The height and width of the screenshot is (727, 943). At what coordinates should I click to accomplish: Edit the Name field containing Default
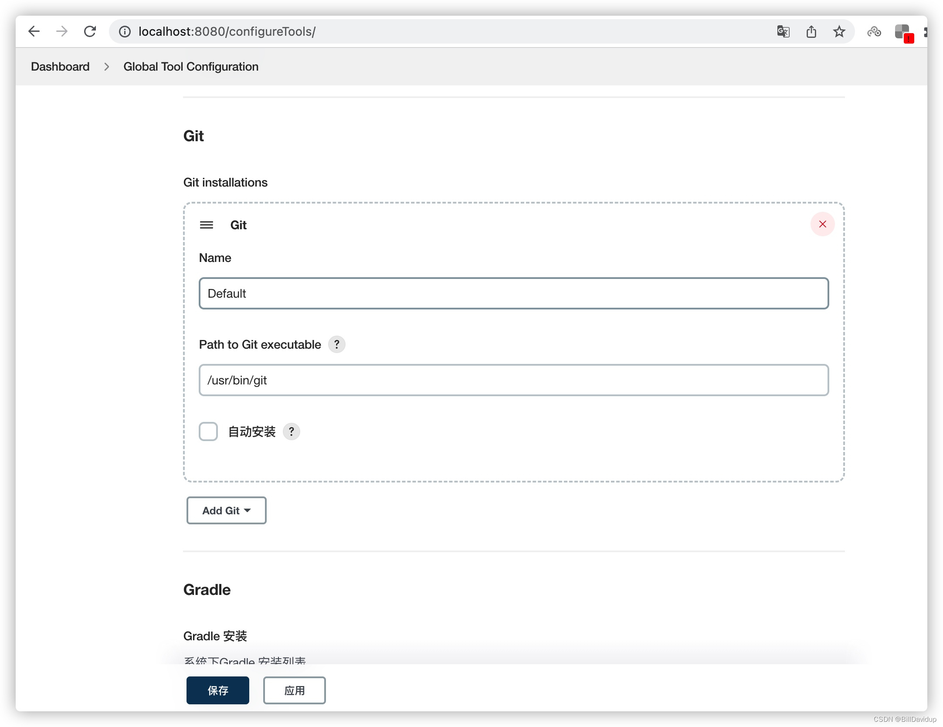click(x=514, y=293)
